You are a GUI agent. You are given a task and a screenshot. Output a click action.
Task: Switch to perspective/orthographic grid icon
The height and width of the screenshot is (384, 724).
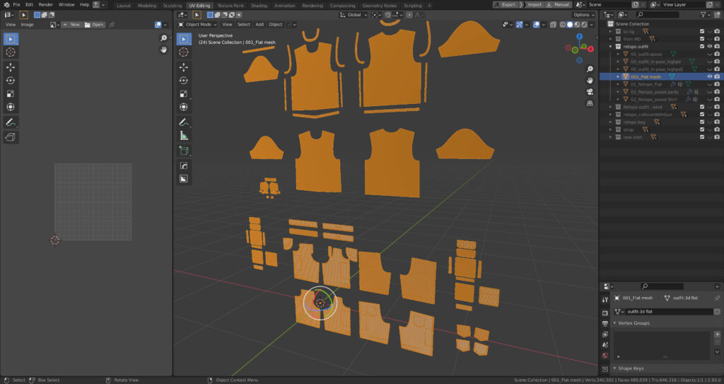pyautogui.click(x=590, y=103)
